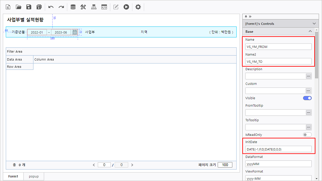Pin the properties panel
This screenshot has width=322, height=181.
pyautogui.click(x=246, y=16)
